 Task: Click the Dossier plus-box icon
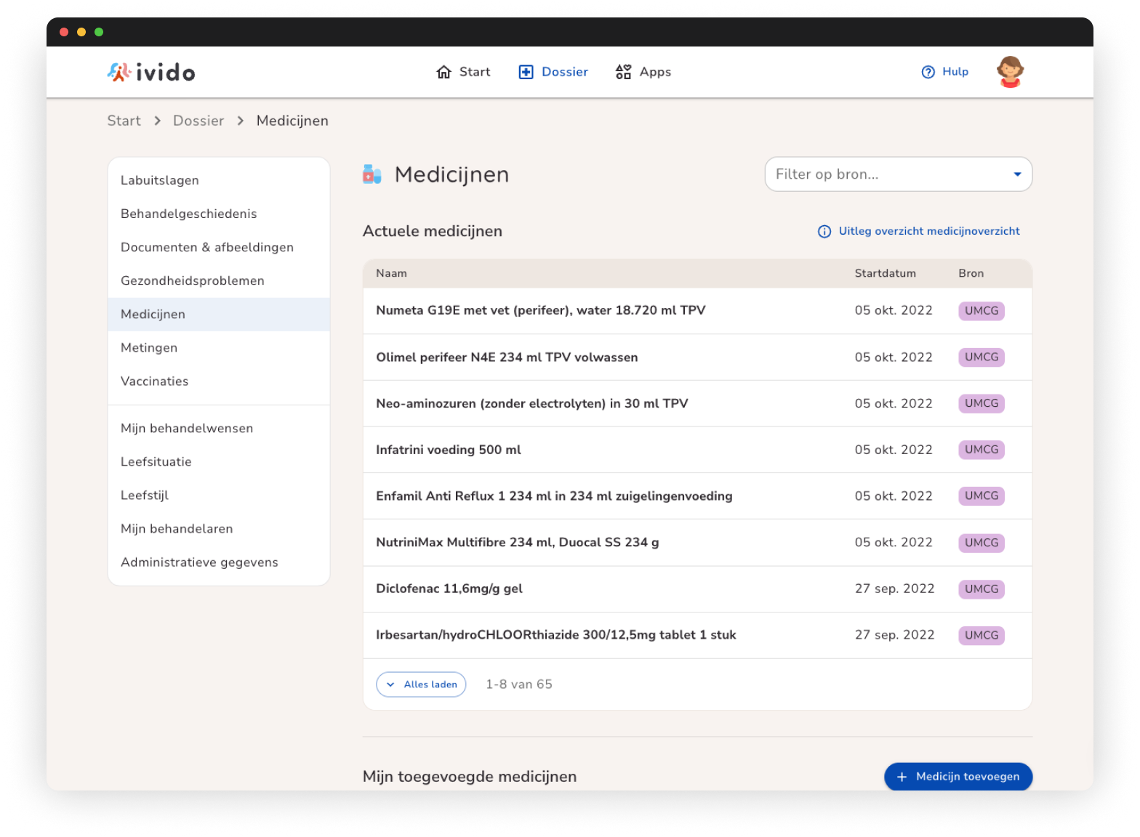[x=526, y=72]
